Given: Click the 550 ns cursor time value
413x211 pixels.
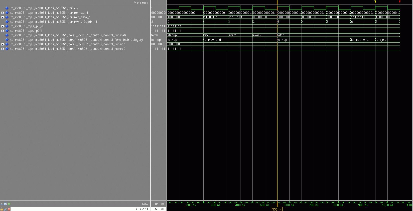Looking at the screenshot, I should coord(160,209).
